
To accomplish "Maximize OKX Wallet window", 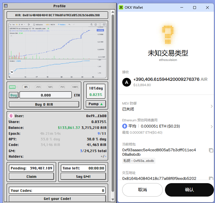I will click(194, 7).
